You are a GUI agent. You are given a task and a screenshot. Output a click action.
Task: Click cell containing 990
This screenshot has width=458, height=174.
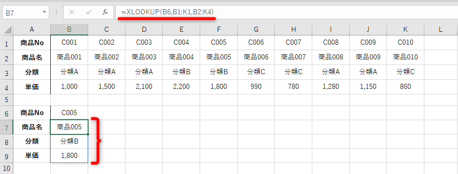[256, 87]
